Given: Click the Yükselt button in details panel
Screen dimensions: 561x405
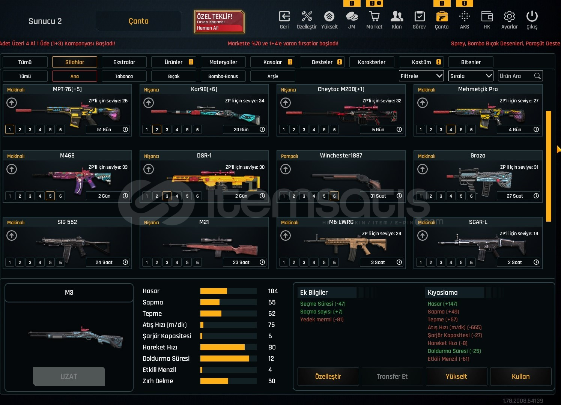Looking at the screenshot, I should (x=457, y=376).
